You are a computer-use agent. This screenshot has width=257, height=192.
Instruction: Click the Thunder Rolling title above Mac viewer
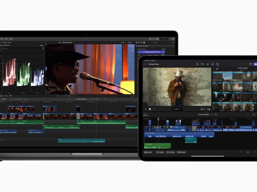coord(67,42)
